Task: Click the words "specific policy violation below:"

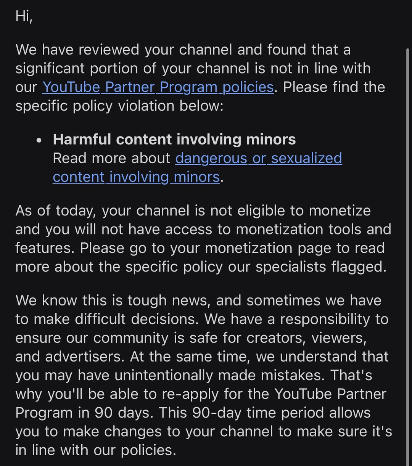Action: [x=119, y=106]
